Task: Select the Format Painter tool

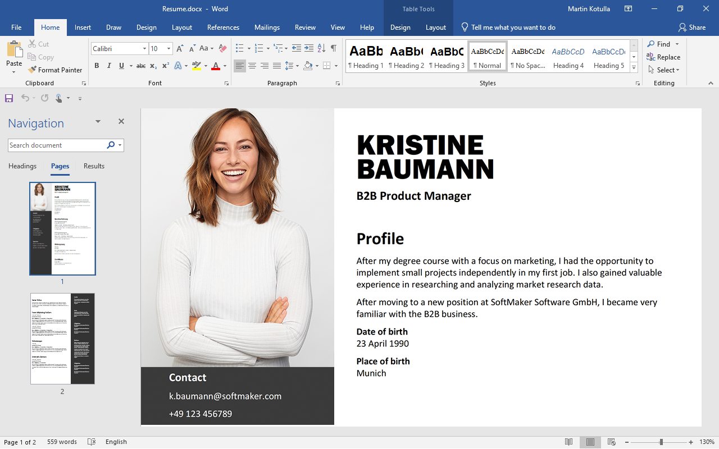Action: click(x=55, y=70)
